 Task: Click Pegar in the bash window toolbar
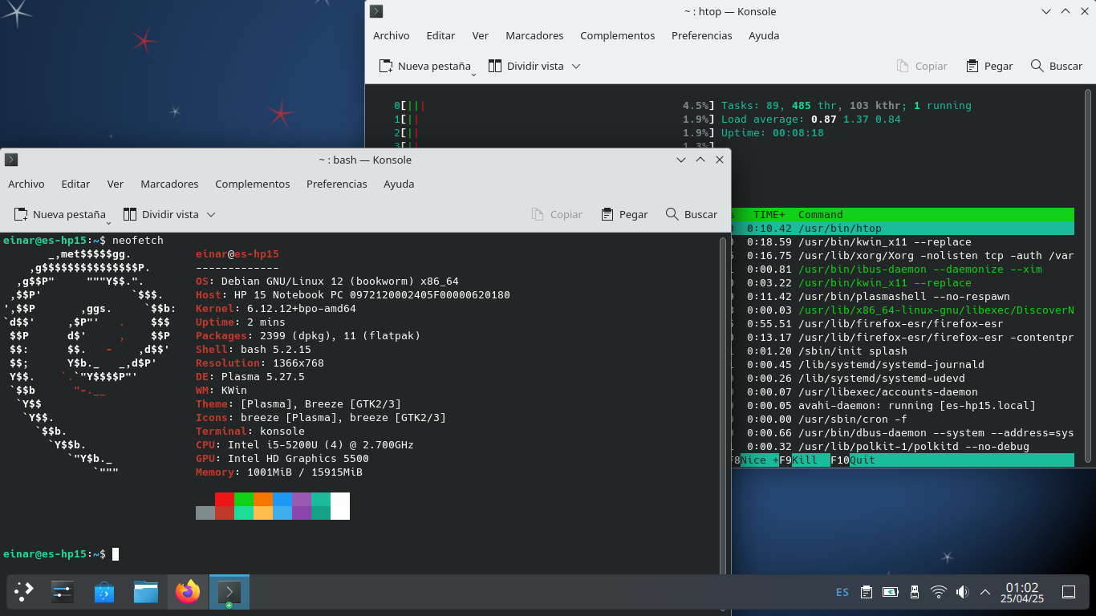tap(624, 214)
